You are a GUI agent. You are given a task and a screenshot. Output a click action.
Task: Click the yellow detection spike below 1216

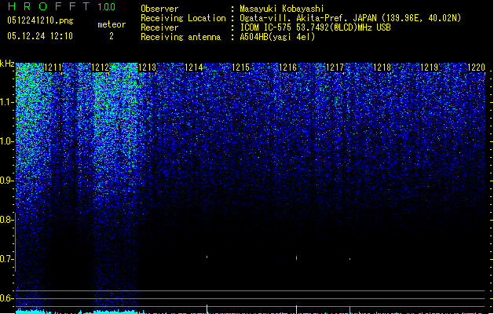tap(296, 309)
